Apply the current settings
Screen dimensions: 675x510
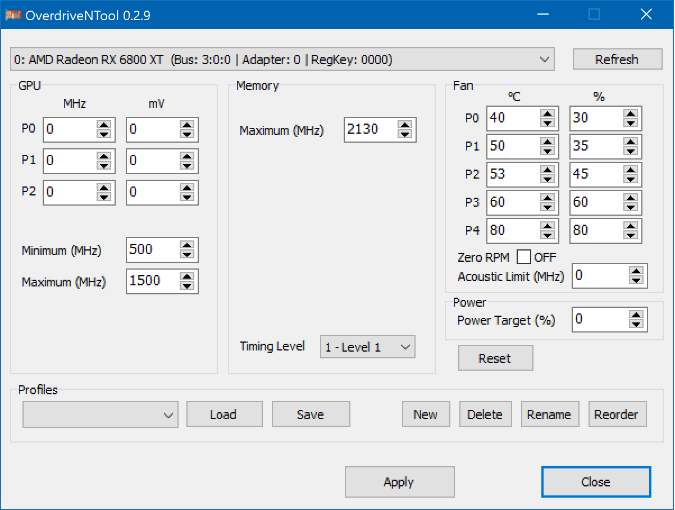pos(399,482)
